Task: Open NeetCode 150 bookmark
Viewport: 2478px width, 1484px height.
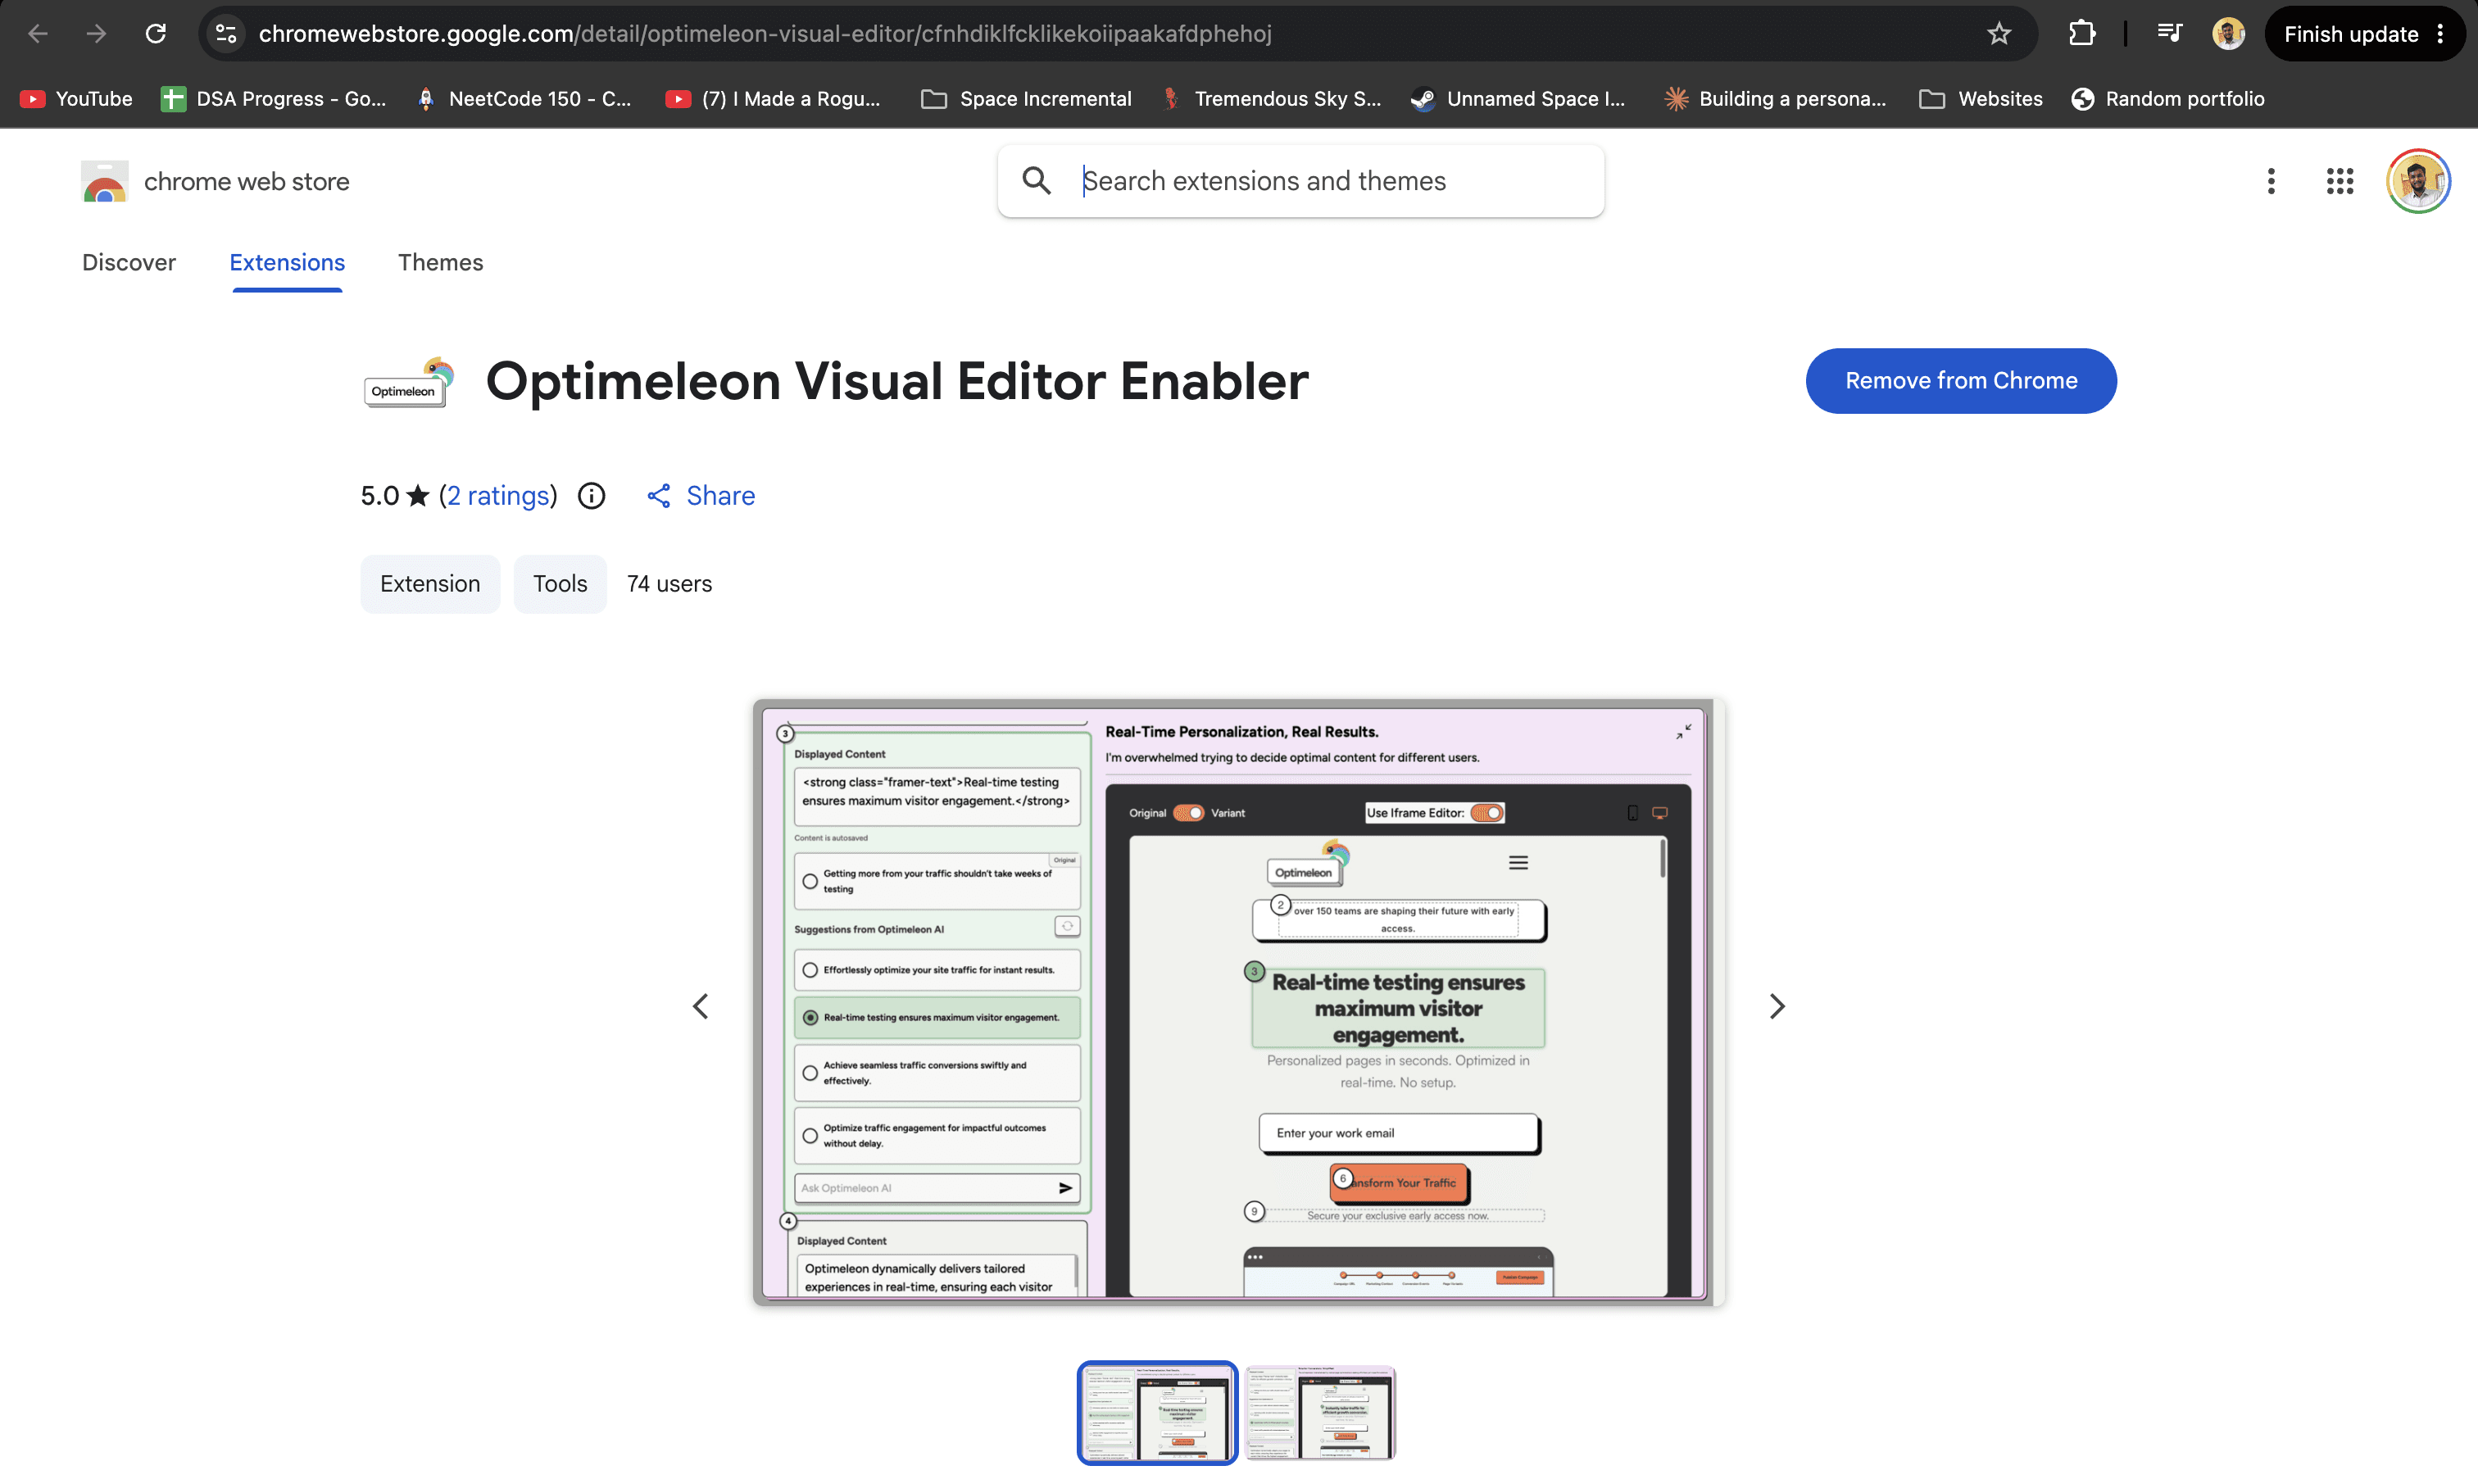Action: coord(524,99)
